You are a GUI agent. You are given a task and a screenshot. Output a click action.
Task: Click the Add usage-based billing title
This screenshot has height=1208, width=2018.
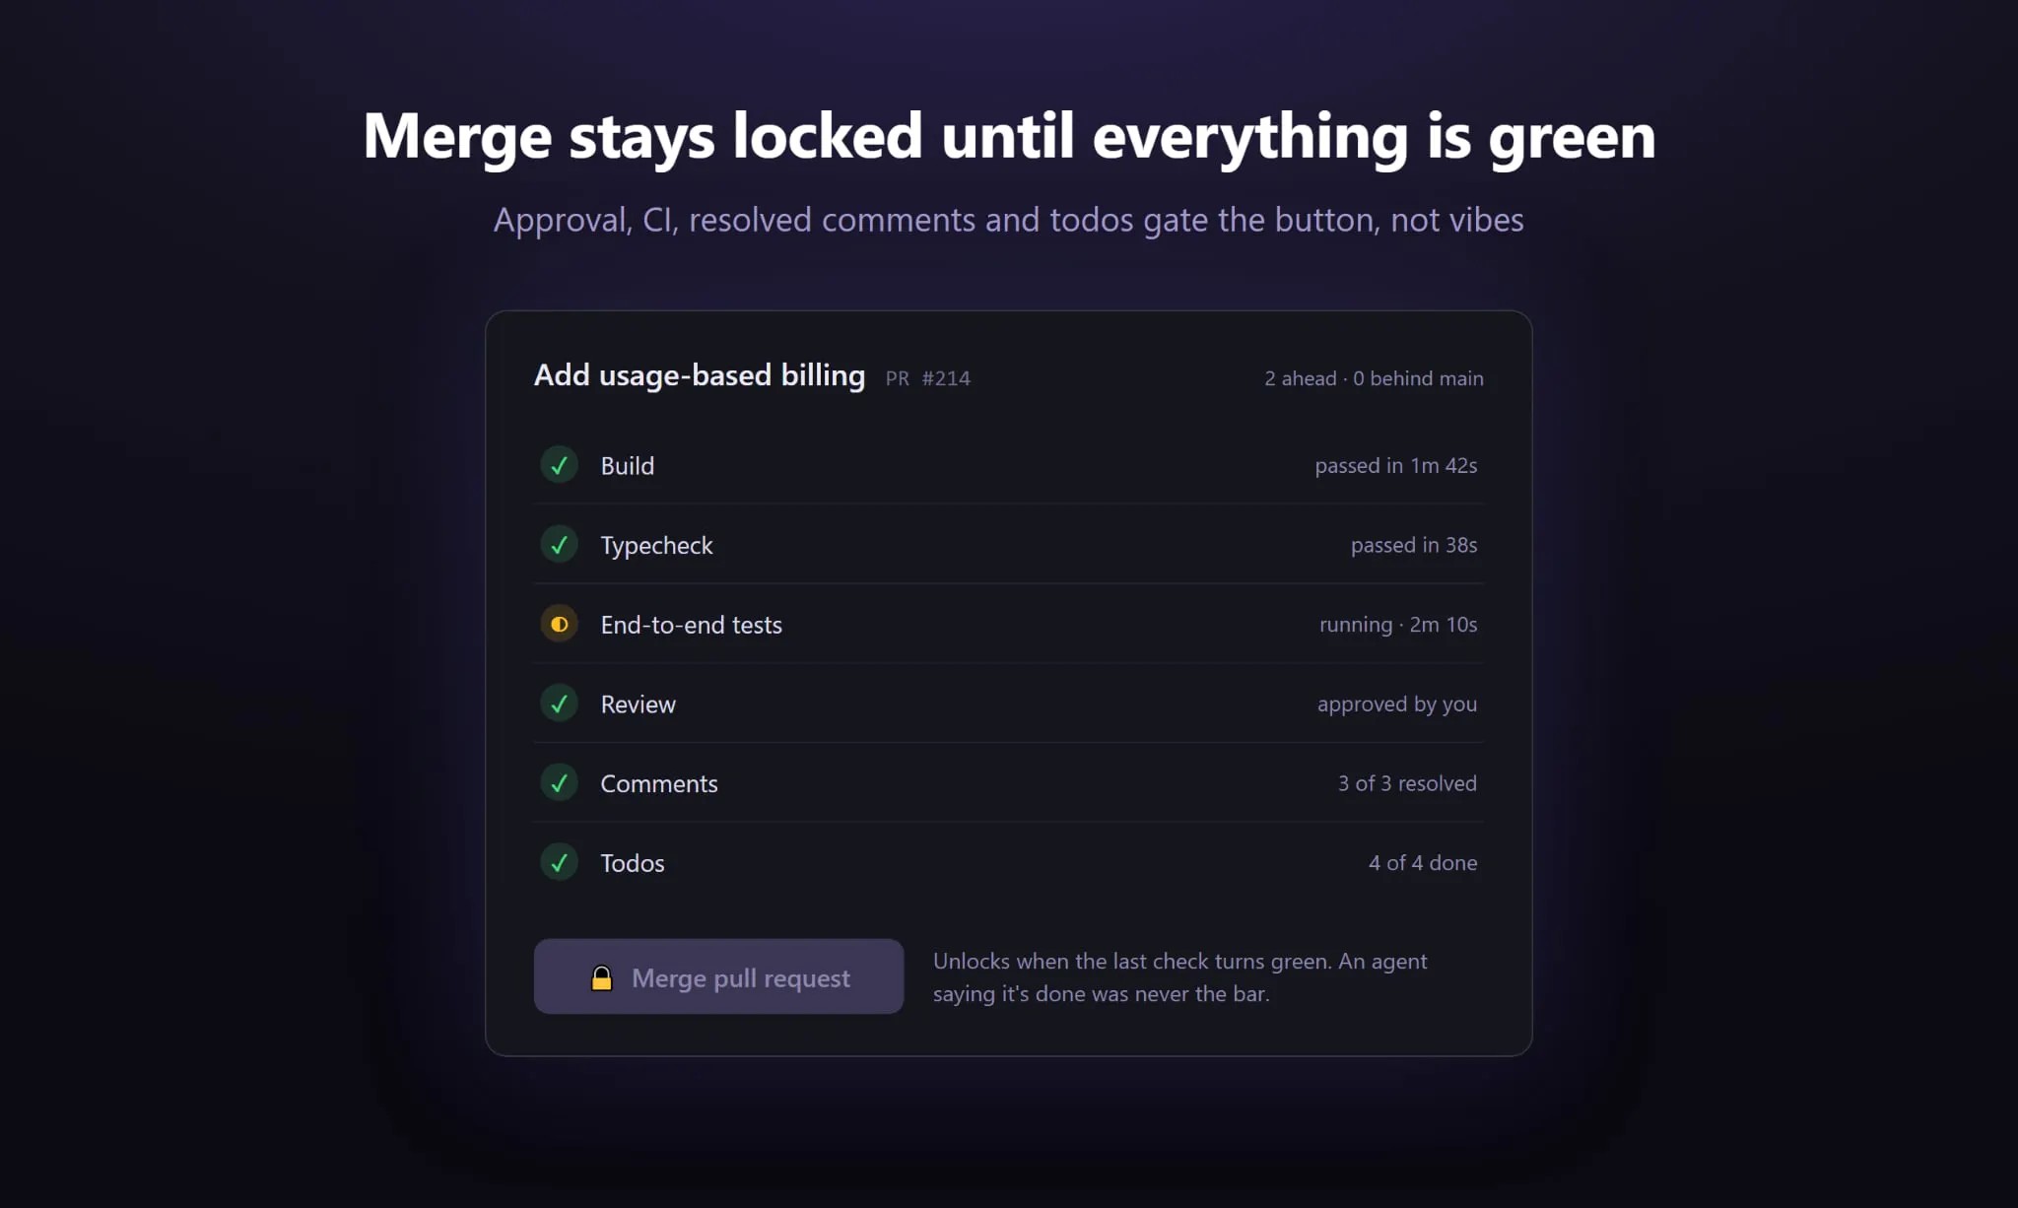[700, 375]
